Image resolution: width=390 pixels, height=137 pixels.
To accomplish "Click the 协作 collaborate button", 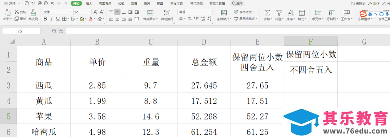I will point(374,4).
